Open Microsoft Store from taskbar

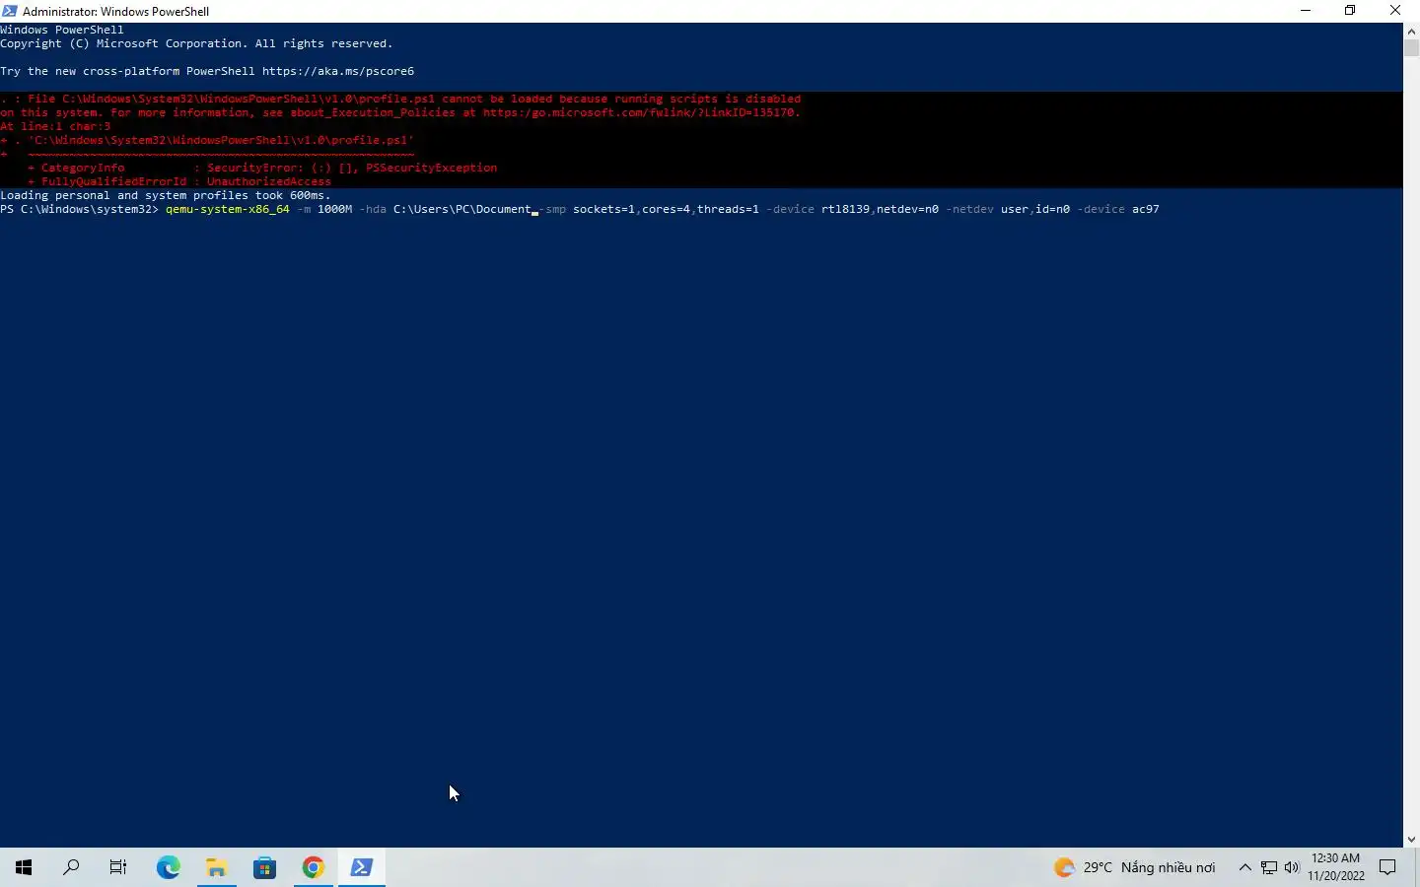(x=265, y=867)
